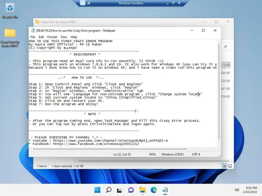The width and height of the screenshot is (262, 196).
Task: Minimize the Crazy Error Explorer window
Action: pyautogui.click(x=205, y=22)
